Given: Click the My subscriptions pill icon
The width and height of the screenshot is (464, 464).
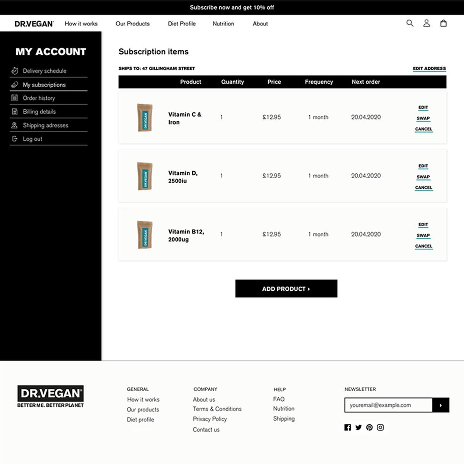Looking at the screenshot, I should pyautogui.click(x=15, y=84).
